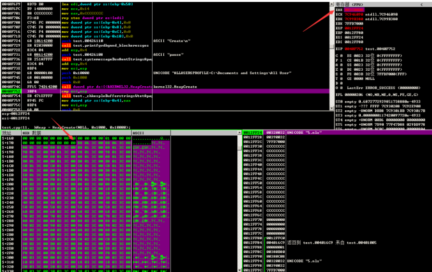Screen dimensions: 432x272
Task: Click the EFL 00000206 flags line
Action: click(x=377, y=95)
